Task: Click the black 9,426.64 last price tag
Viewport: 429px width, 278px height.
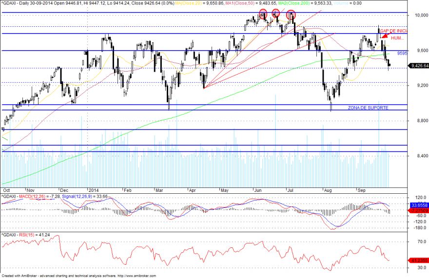Action: 418,66
